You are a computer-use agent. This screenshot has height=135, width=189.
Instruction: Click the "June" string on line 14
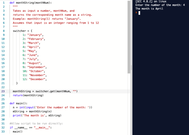tap(32, 55)
